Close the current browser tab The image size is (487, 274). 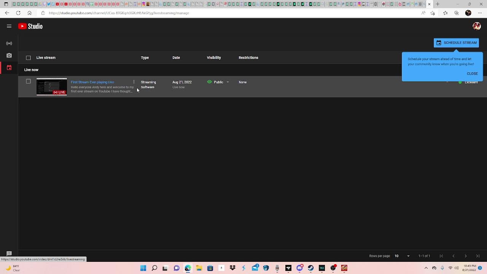tap(429, 4)
